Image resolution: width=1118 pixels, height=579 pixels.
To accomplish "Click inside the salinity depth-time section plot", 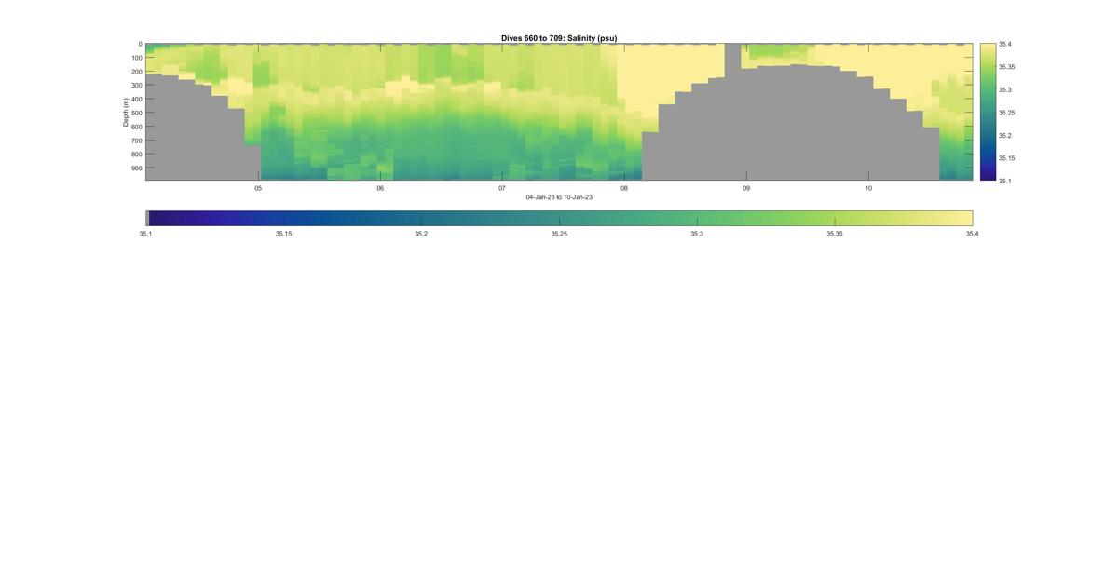I will coord(559,112).
